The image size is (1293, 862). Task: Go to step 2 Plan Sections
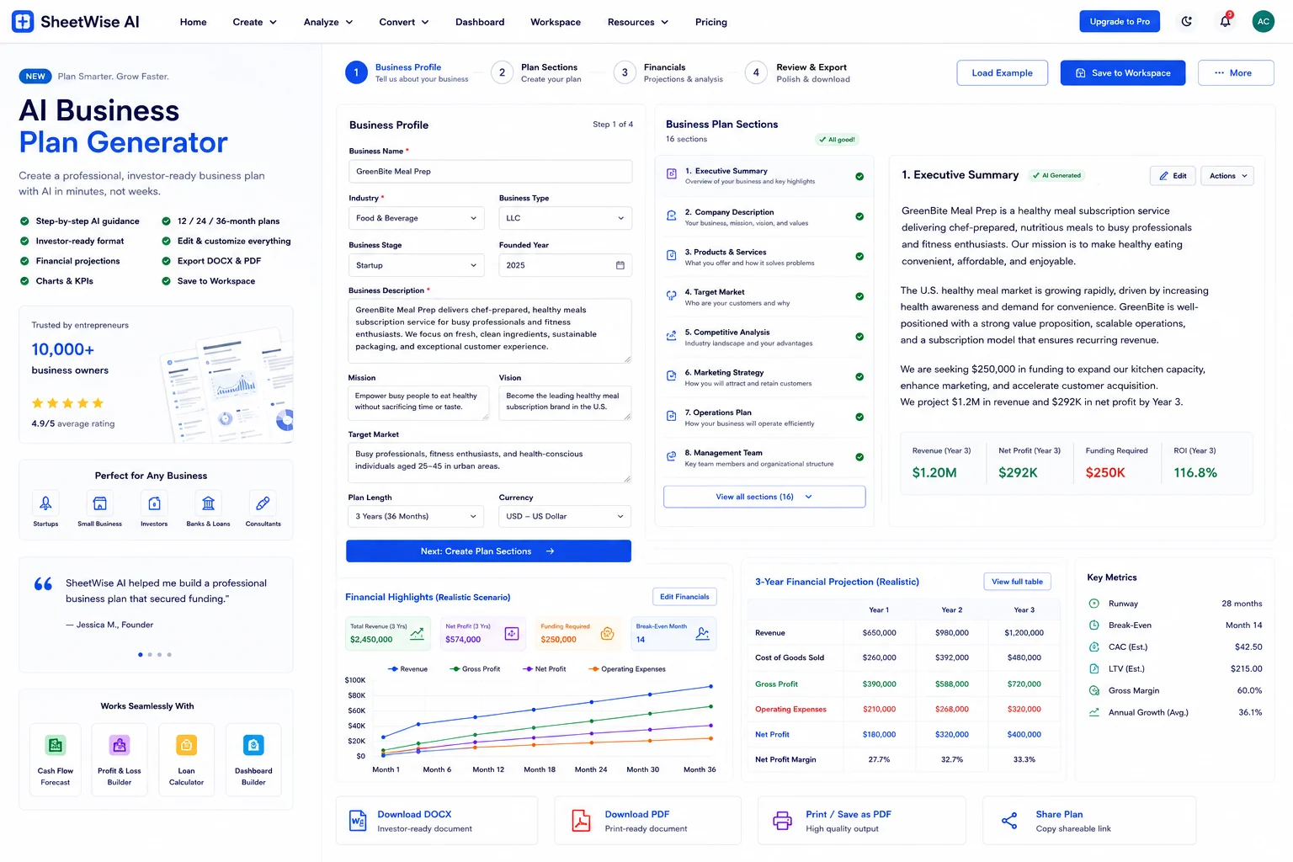tap(538, 72)
